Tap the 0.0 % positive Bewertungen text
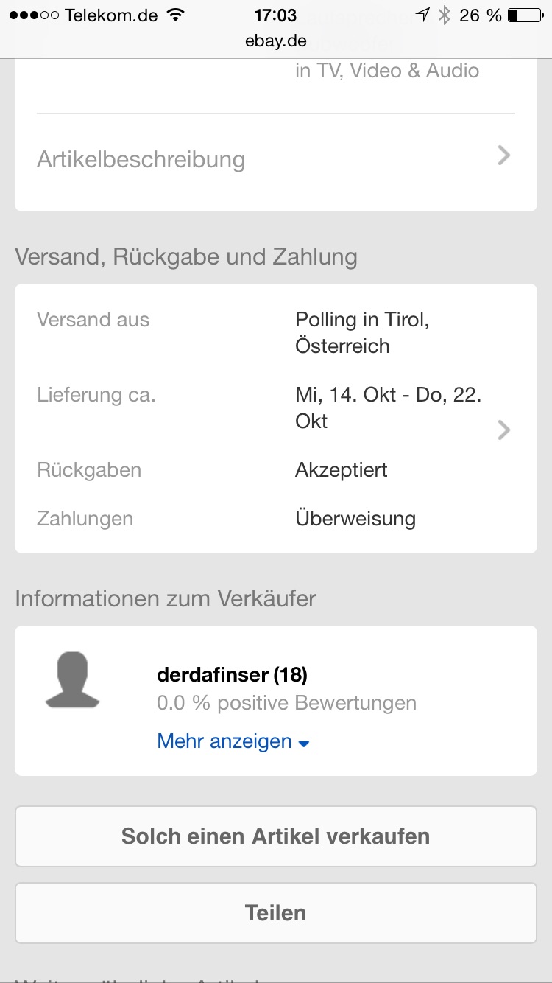552x983 pixels. coord(286,703)
